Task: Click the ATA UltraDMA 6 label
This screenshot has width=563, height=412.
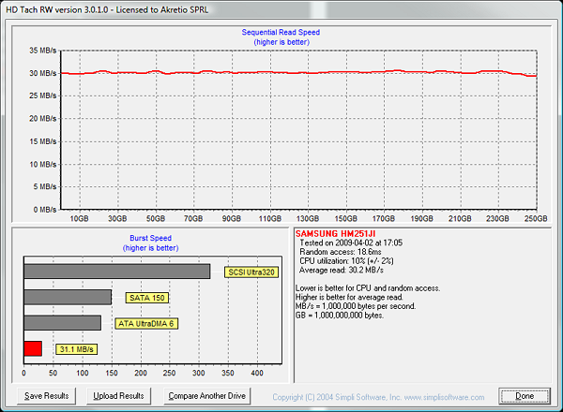Action: pos(146,323)
